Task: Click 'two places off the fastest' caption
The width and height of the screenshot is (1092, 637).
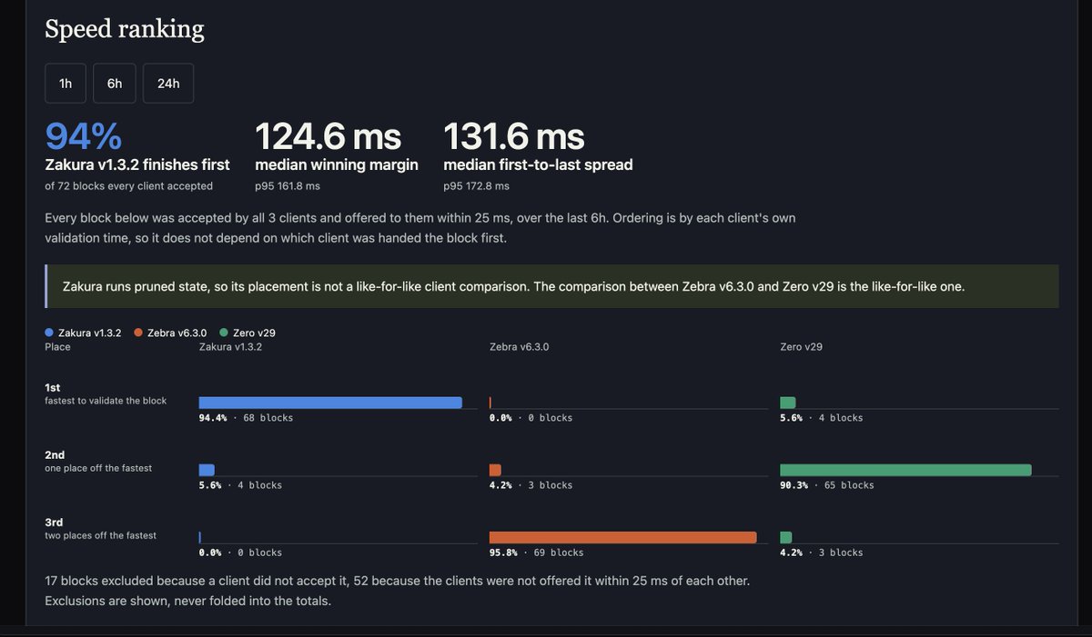Action: [100, 535]
